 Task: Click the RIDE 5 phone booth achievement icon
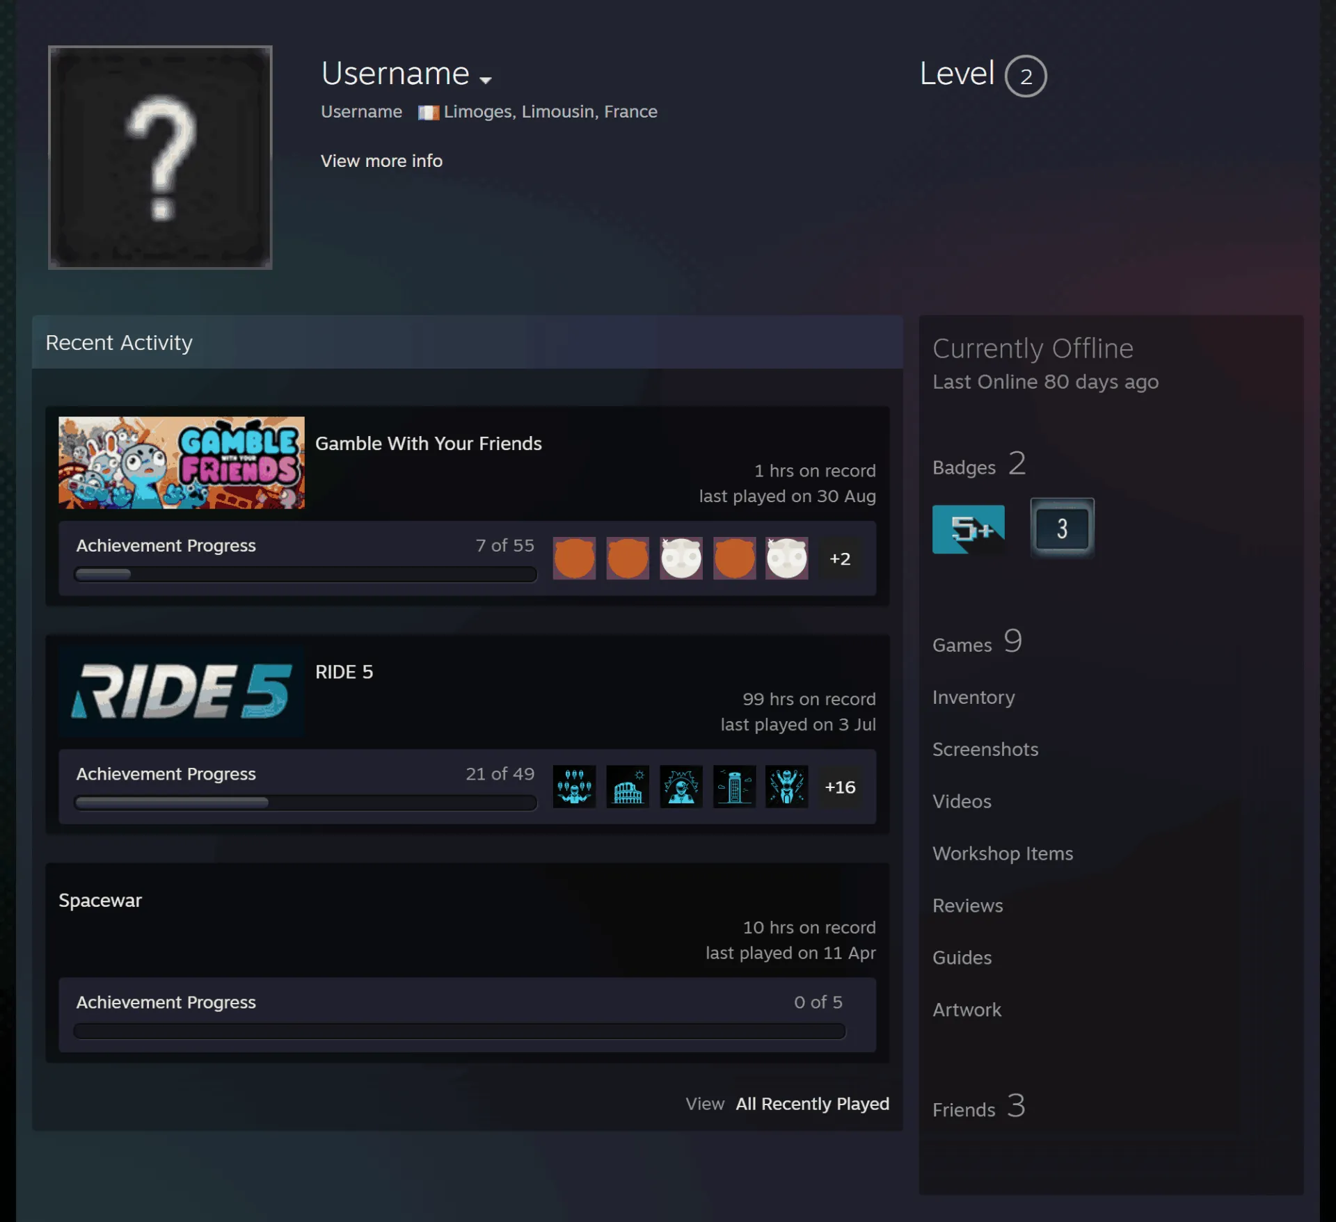point(735,786)
